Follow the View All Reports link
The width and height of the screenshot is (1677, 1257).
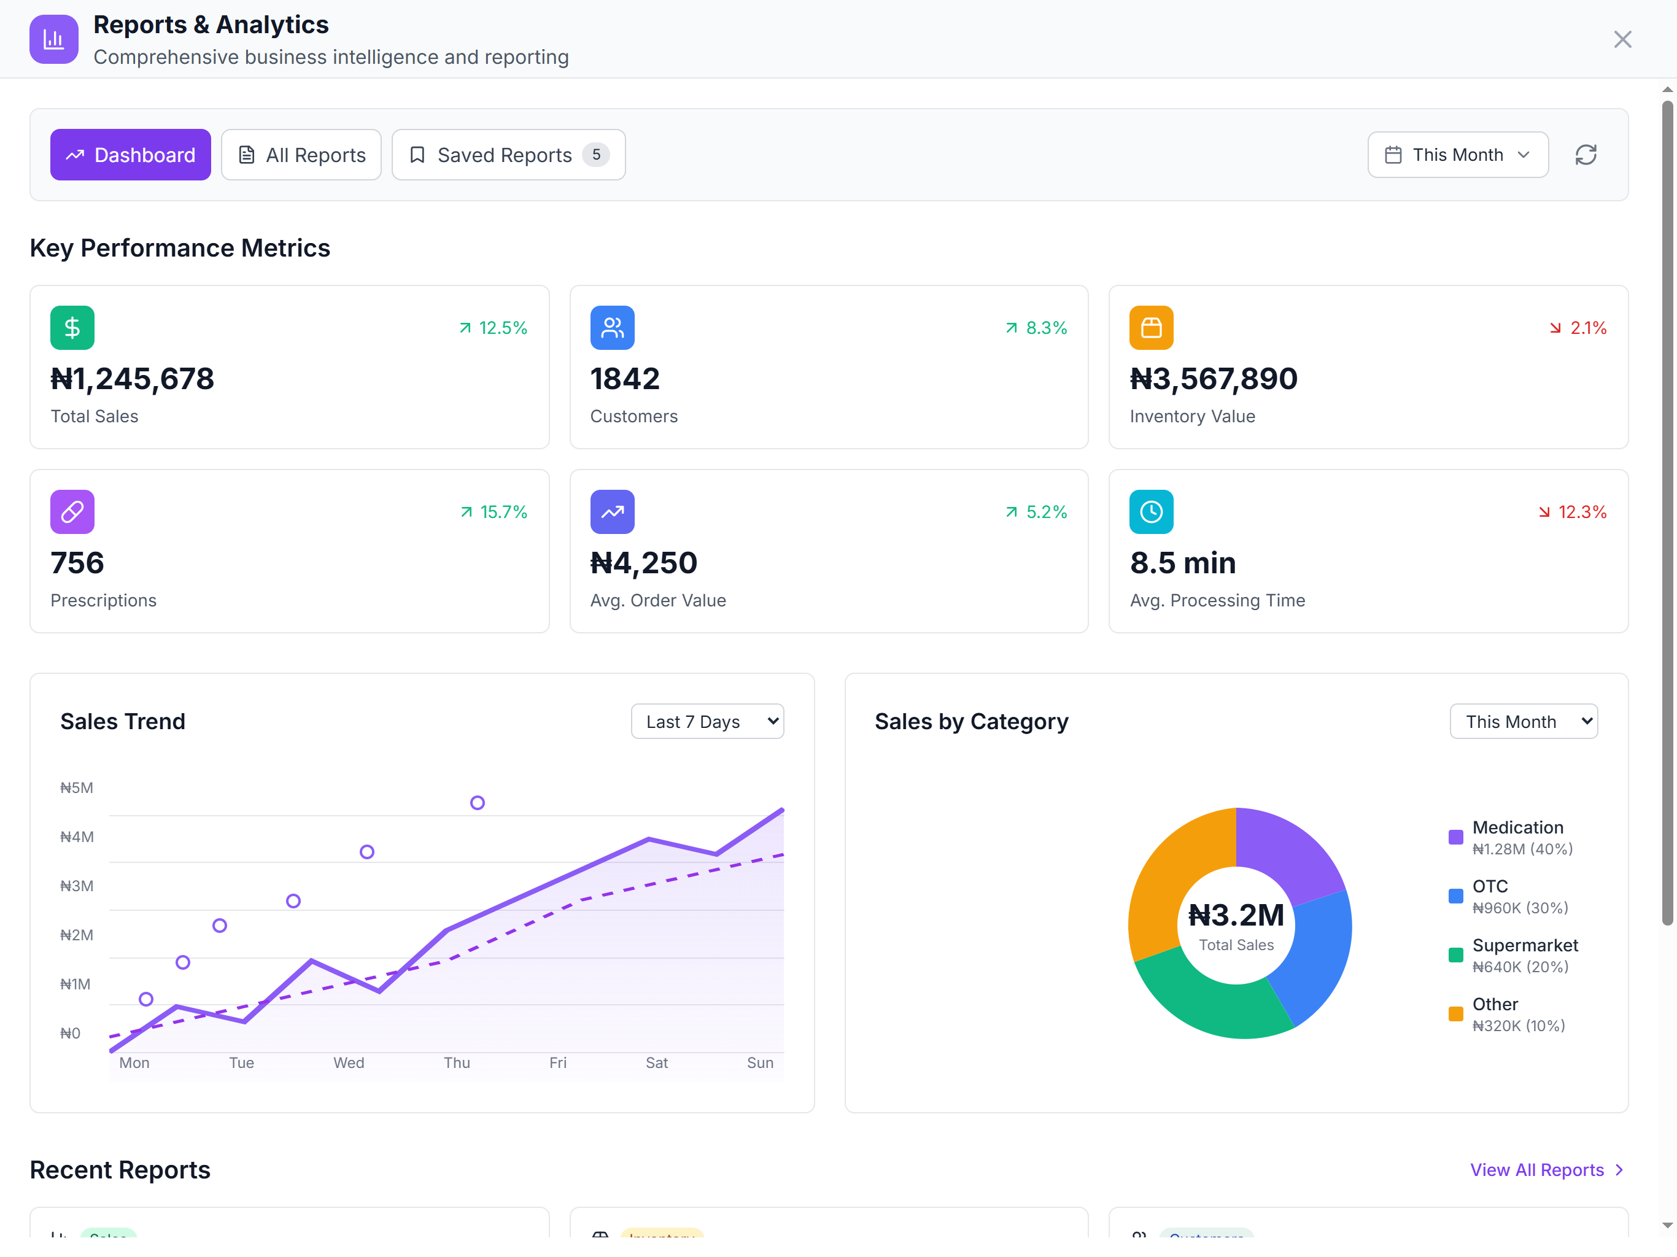1546,1170
